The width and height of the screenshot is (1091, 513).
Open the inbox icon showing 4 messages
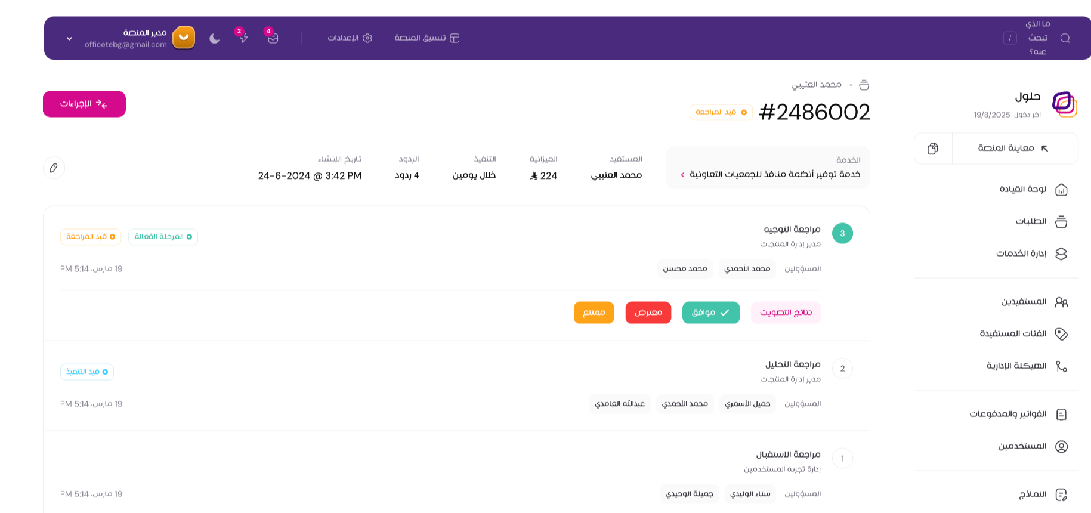272,38
